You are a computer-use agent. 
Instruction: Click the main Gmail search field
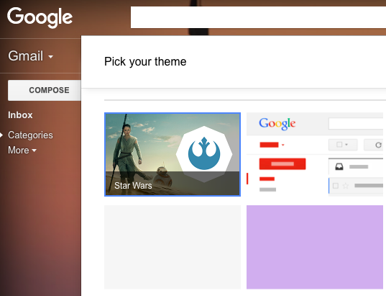click(258, 17)
